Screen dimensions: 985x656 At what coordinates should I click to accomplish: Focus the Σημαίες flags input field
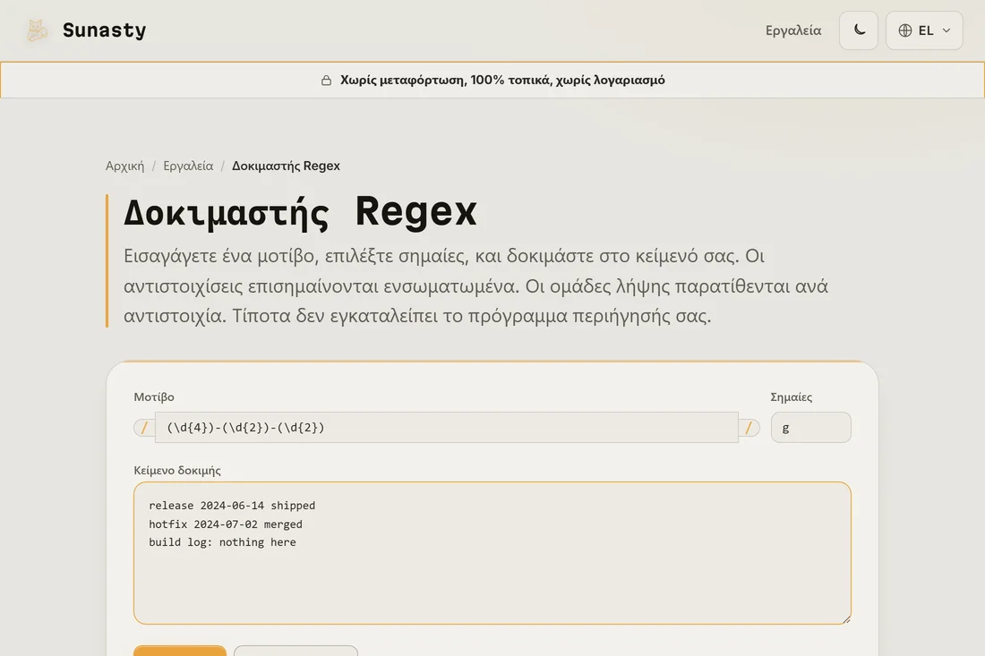[811, 428]
